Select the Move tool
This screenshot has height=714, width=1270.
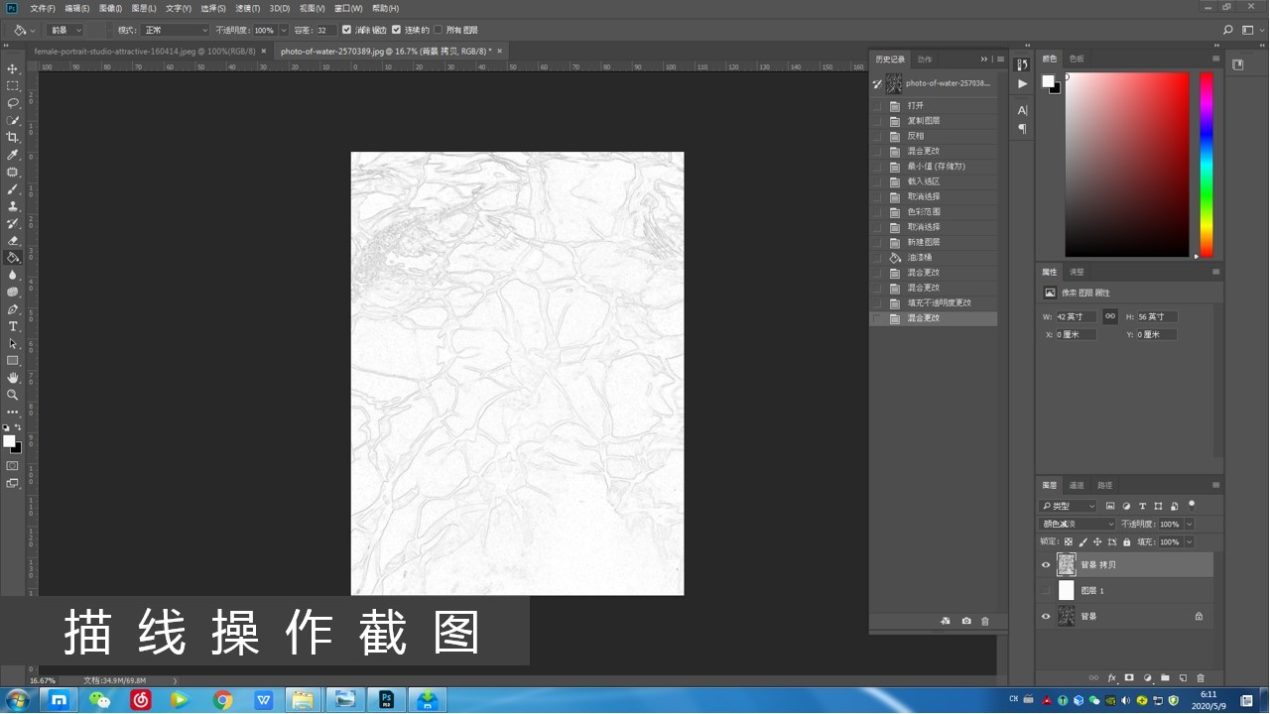(13, 68)
